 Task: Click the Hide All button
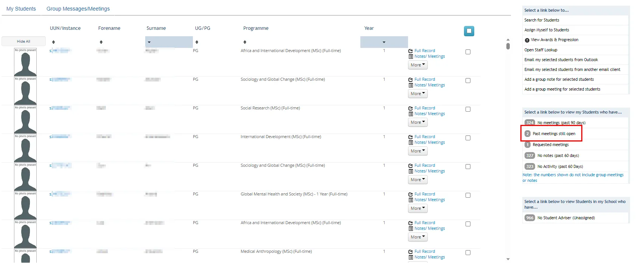point(23,41)
